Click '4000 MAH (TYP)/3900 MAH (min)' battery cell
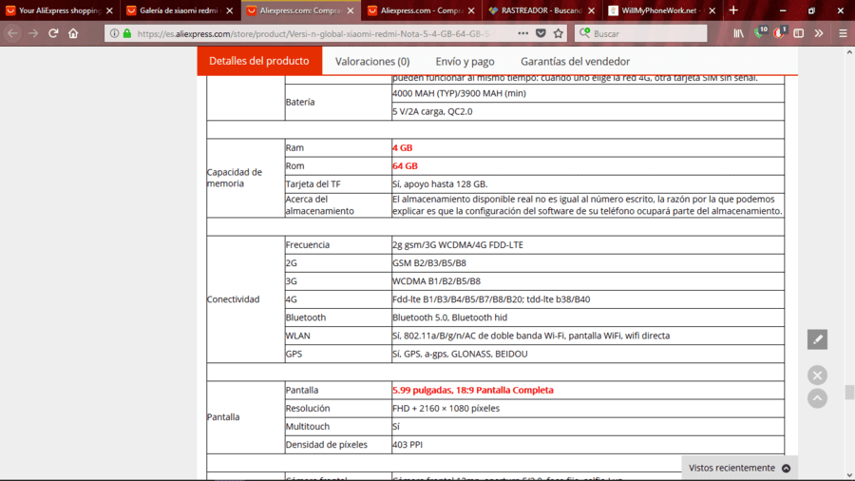855x481 pixels. tap(588, 93)
